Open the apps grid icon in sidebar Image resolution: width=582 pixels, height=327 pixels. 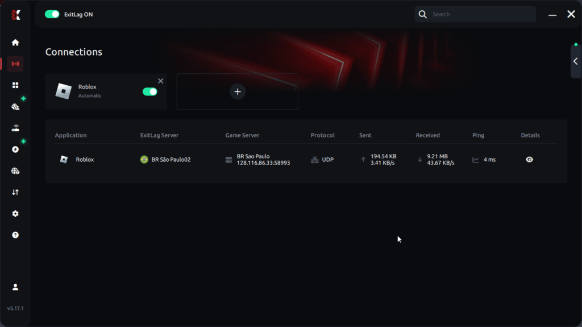[15, 85]
